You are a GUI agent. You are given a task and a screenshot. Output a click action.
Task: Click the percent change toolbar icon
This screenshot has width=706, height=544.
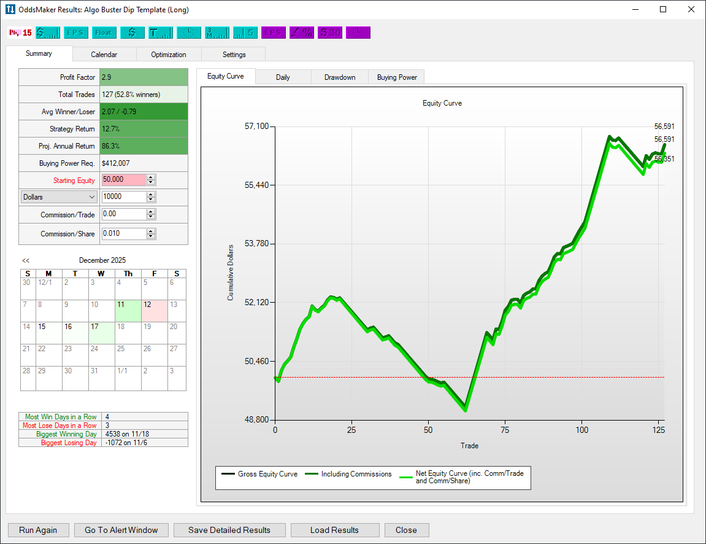[x=301, y=32]
